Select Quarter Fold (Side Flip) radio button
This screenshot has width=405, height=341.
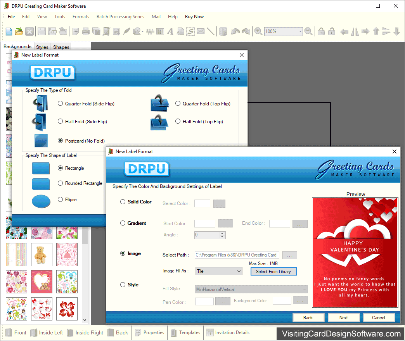[x=61, y=103]
